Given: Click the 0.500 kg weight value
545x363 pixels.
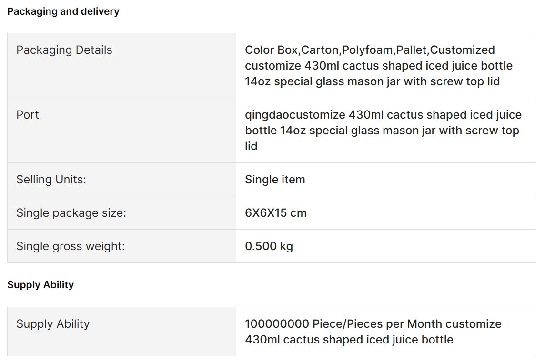Looking at the screenshot, I should 269,246.
